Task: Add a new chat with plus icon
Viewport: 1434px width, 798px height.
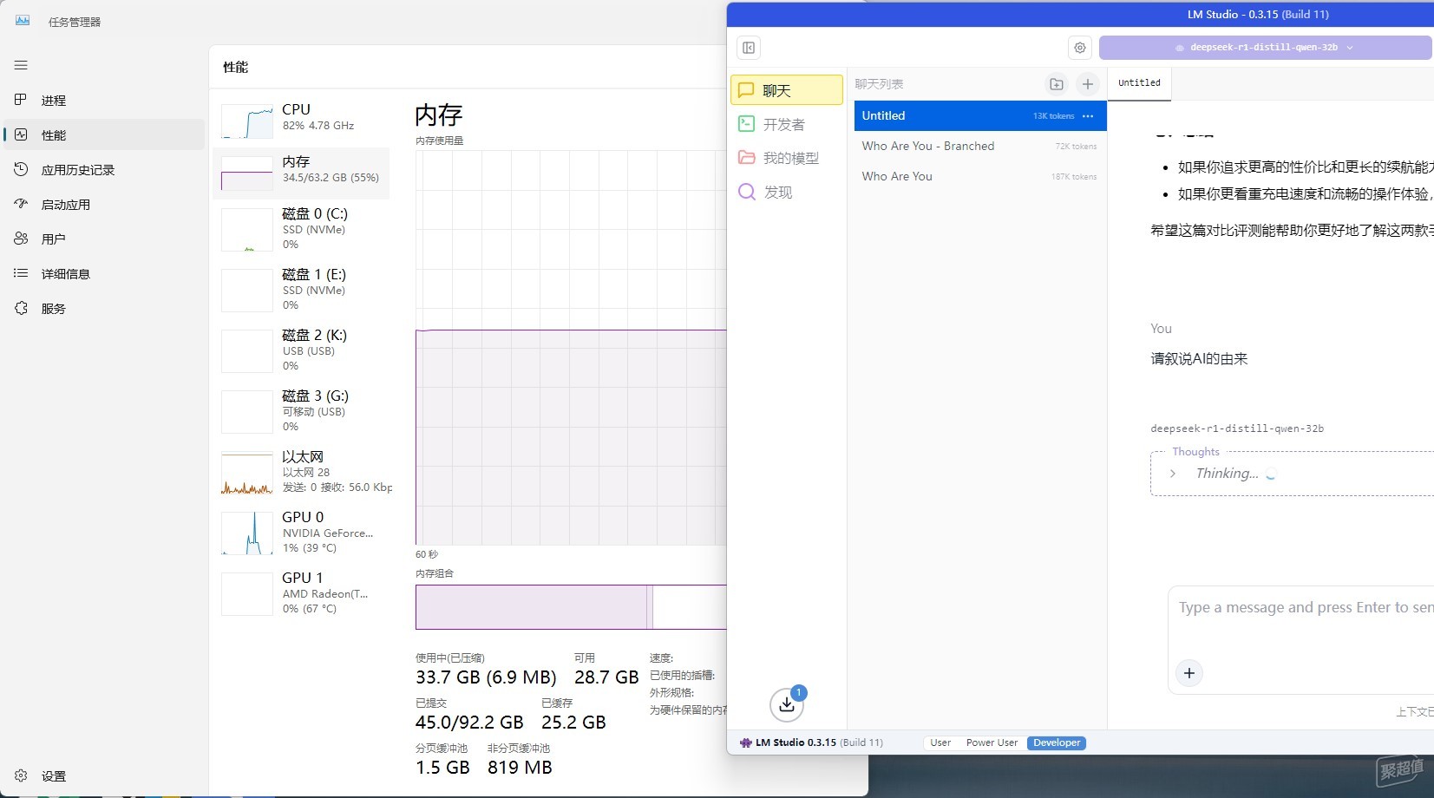Action: click(1088, 84)
